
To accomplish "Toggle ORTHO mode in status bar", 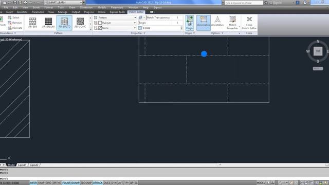I will (x=57, y=183).
